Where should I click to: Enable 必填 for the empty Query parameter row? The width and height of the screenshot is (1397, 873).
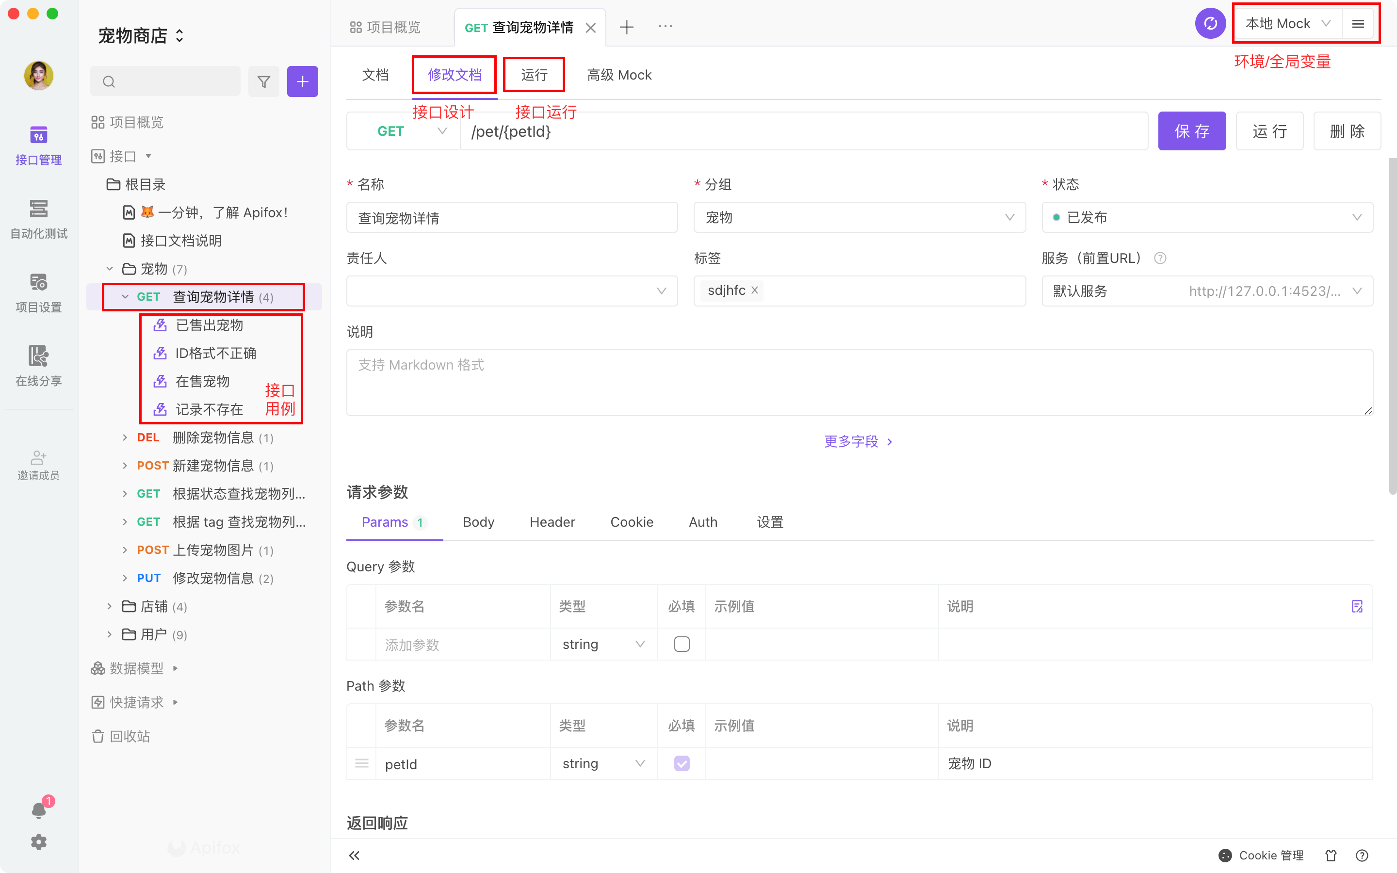682,643
